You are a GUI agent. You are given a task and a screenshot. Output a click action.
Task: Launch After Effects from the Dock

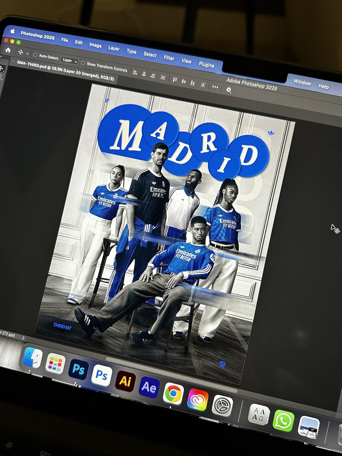pyautogui.click(x=149, y=387)
